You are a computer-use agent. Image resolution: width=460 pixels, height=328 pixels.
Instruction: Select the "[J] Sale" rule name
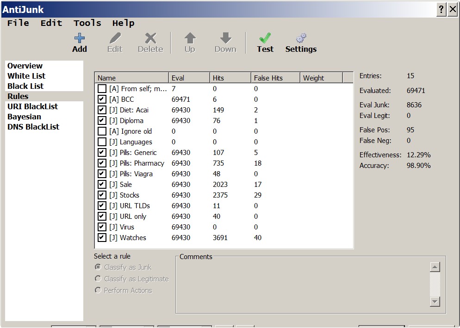pyautogui.click(x=121, y=185)
